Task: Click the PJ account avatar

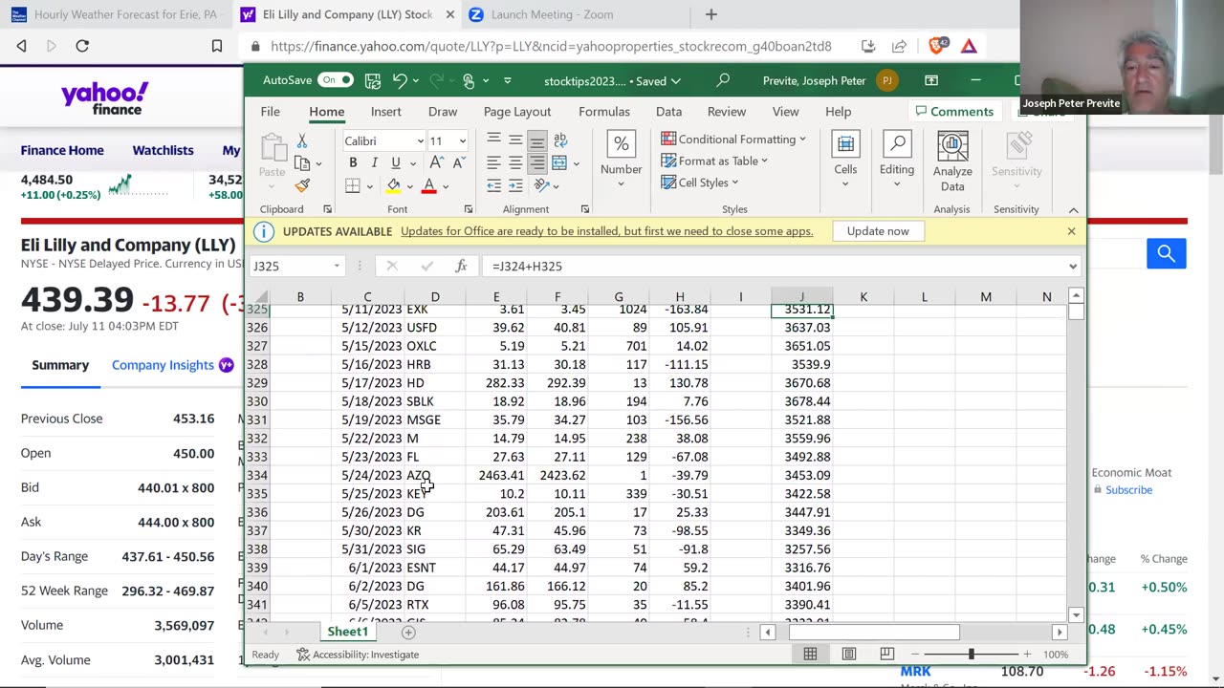Action: (887, 80)
